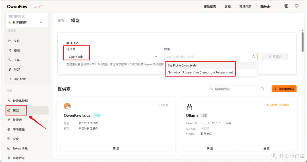Click the Token 消耗 chart icon
This screenshot has width=307, height=162.
click(9, 148)
